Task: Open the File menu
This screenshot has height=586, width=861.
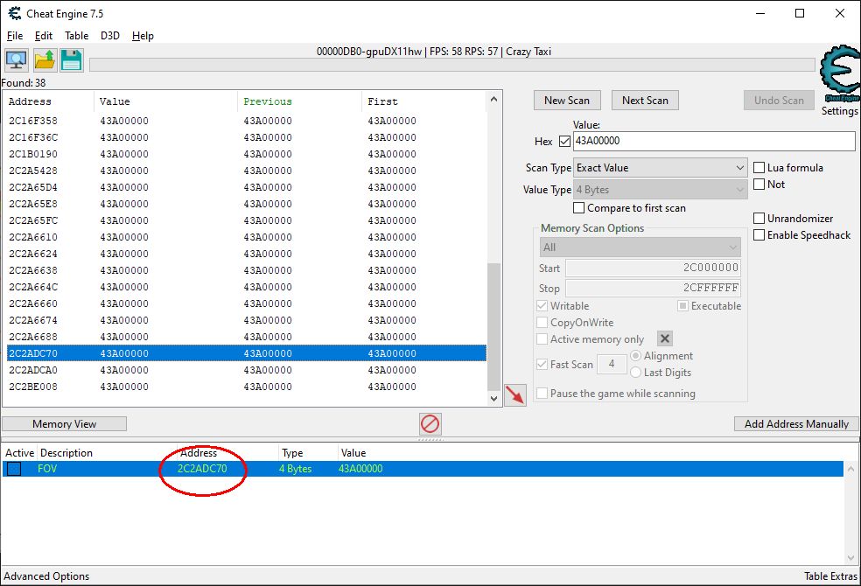Action: coord(15,36)
